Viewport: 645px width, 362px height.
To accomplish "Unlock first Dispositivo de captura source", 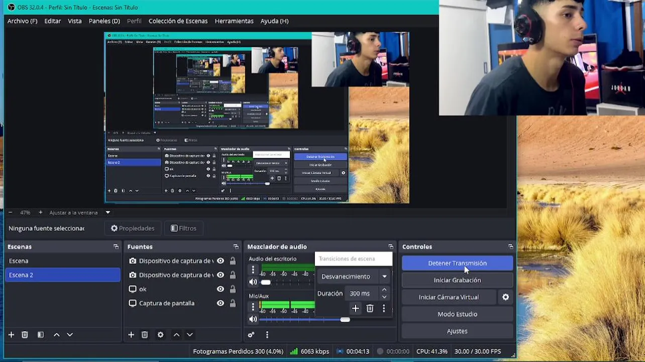I will [233, 261].
